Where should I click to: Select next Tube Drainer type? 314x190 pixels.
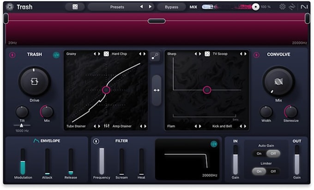(x=99, y=126)
